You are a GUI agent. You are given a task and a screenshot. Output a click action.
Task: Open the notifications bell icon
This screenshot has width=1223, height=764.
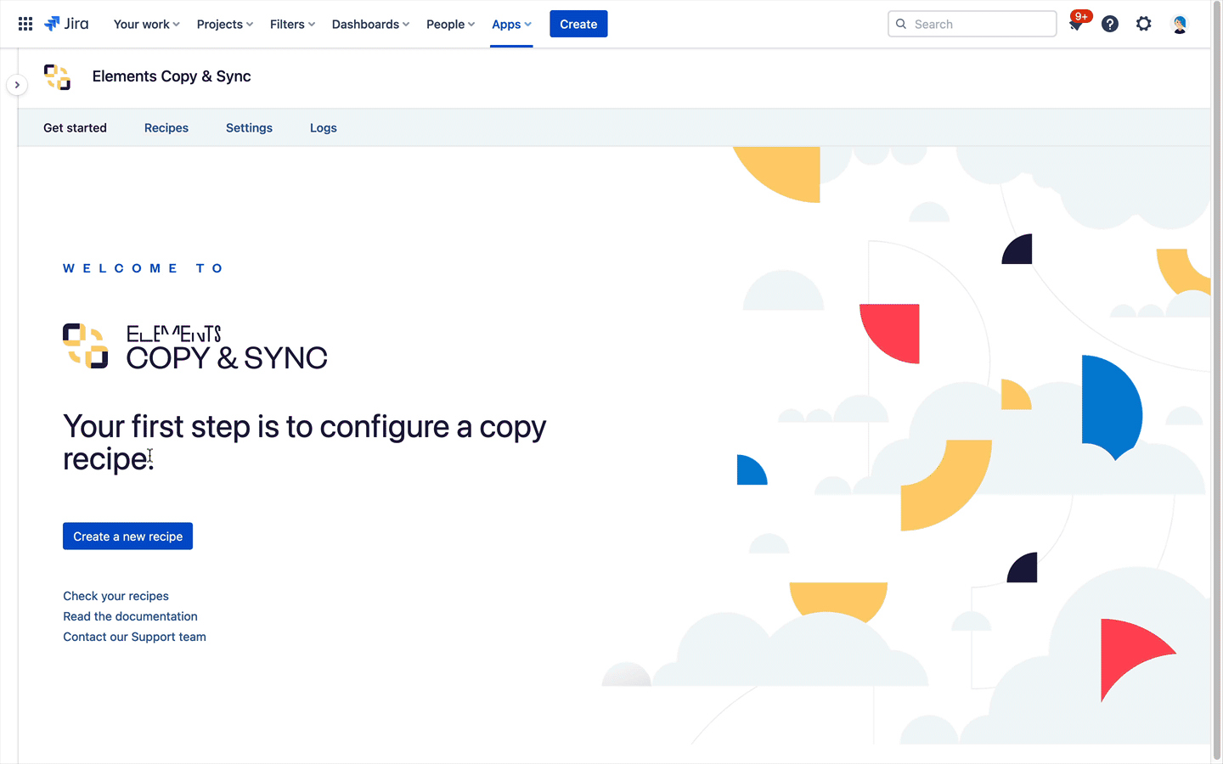point(1075,24)
